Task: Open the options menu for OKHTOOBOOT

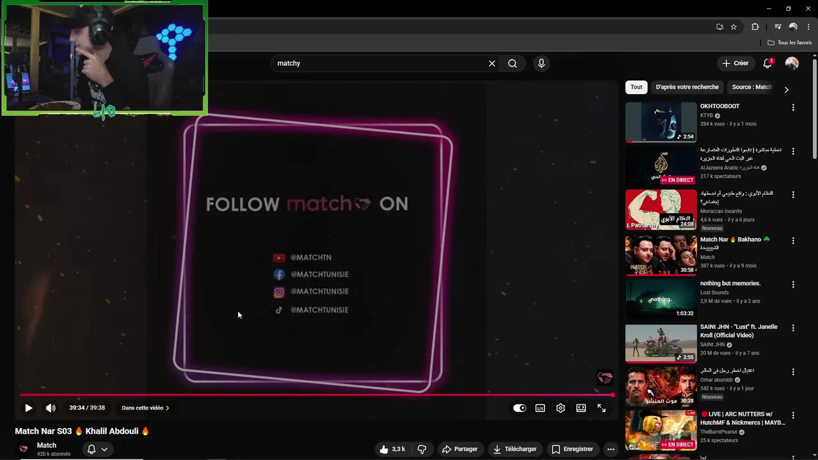Action: pos(793,107)
